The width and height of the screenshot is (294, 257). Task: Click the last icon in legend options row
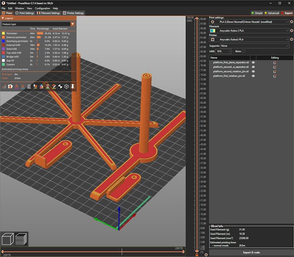tap(72, 86)
